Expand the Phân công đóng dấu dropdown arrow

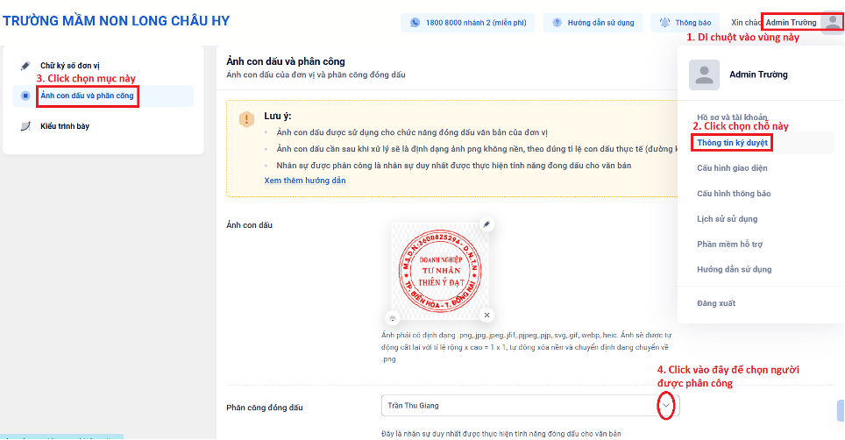coord(667,406)
